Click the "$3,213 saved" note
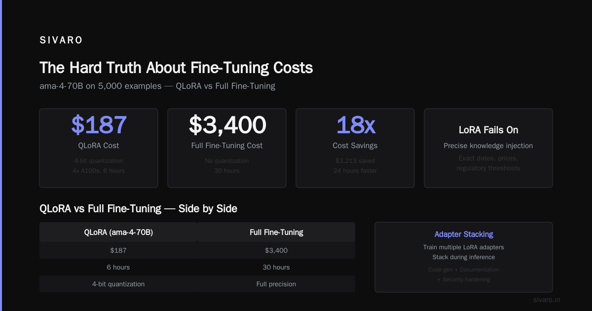The width and height of the screenshot is (592, 311). tap(355, 161)
